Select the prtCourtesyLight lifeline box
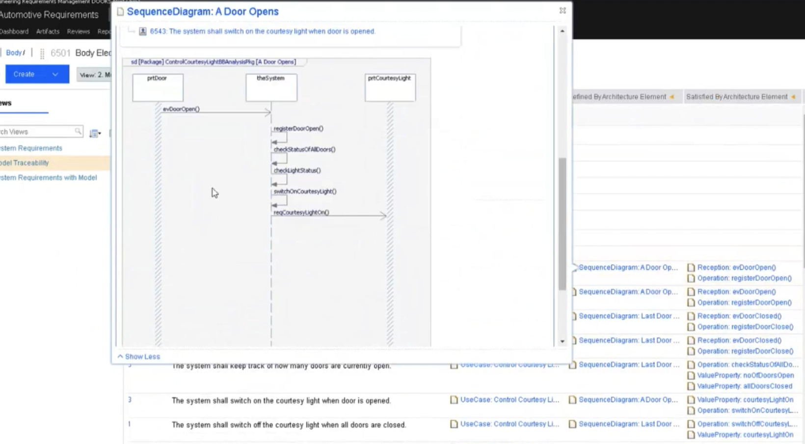 click(x=390, y=87)
